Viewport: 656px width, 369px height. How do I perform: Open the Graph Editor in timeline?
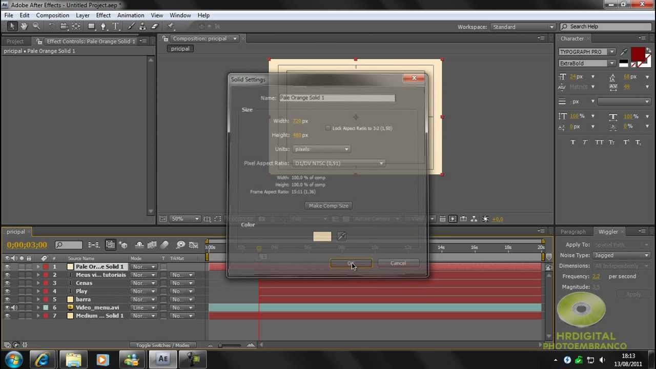click(x=193, y=245)
